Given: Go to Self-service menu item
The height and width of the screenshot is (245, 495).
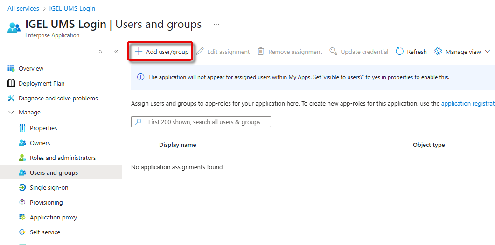Looking at the screenshot, I should (45, 232).
